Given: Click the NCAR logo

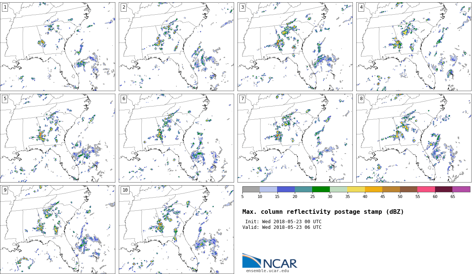Looking at the screenshot, I should [269, 261].
